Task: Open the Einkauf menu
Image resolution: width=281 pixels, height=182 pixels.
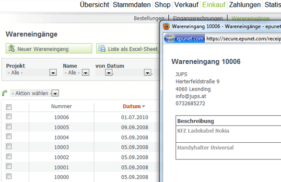Action: [213, 5]
